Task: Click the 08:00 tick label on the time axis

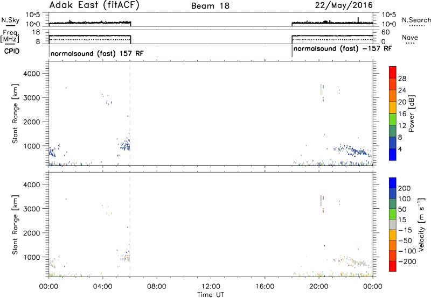Action: pos(157,286)
